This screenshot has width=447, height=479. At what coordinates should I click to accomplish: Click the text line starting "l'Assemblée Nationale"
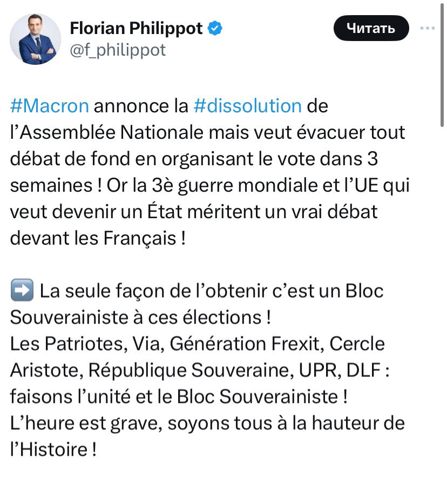coord(207,132)
